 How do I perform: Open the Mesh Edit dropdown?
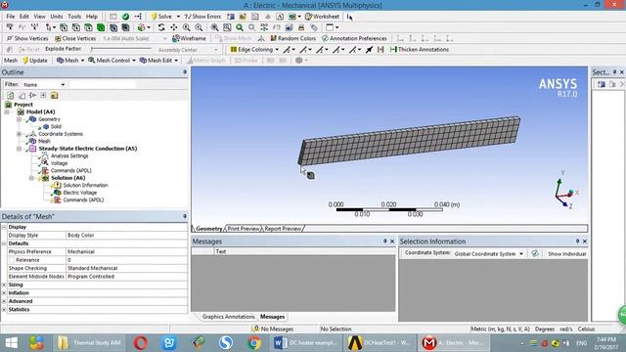[158, 61]
